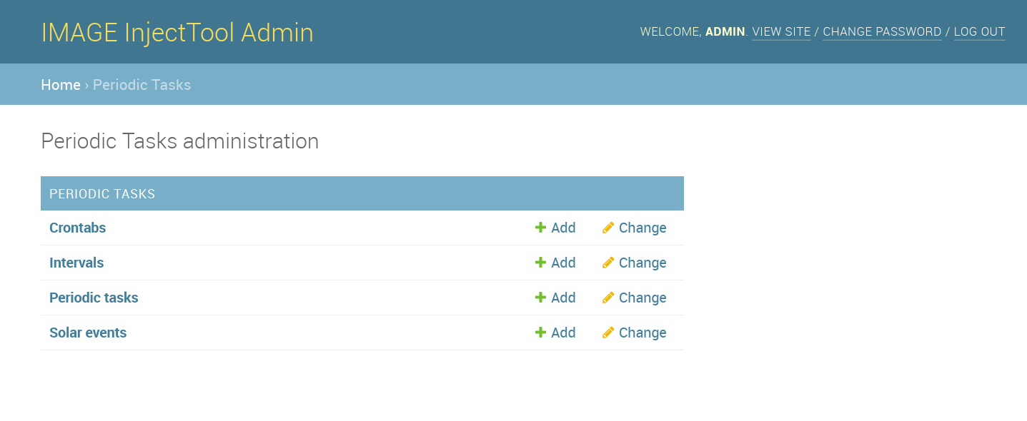Screen dimensions: 1027x421
Task: Open the Change Password link
Action: click(882, 32)
